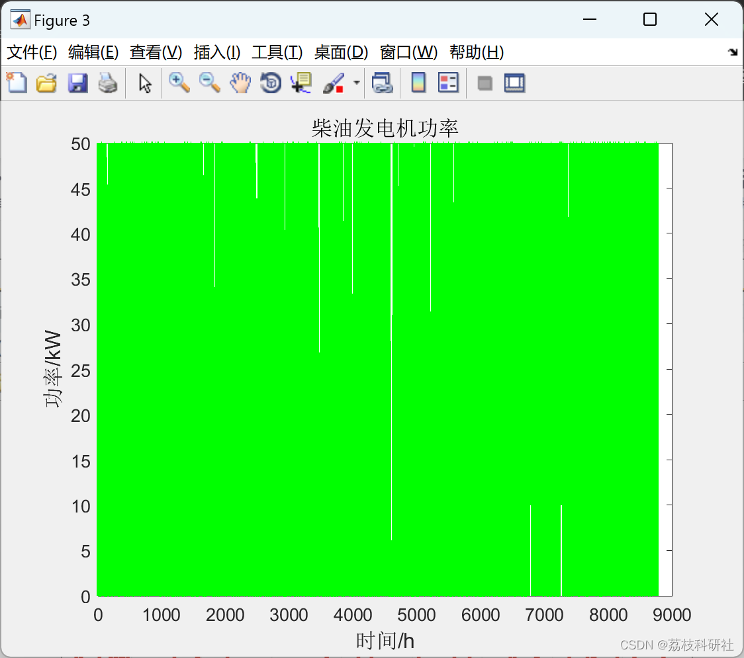
Task: Close the Figure 3 window
Action: [x=712, y=19]
